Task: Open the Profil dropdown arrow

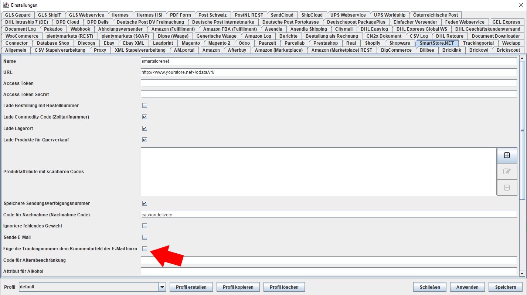Action: (x=162, y=287)
